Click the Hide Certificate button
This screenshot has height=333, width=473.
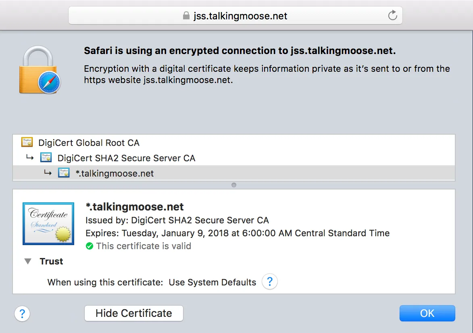[x=133, y=313]
